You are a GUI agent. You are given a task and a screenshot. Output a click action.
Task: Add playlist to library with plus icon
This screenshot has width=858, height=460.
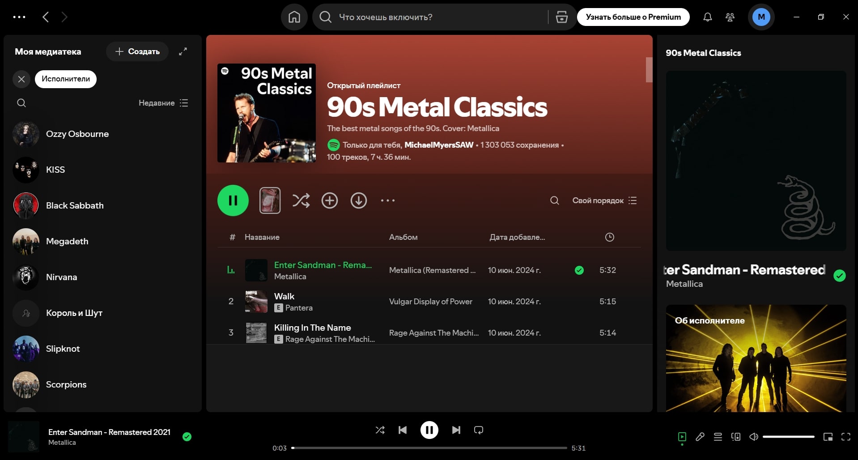pos(330,200)
